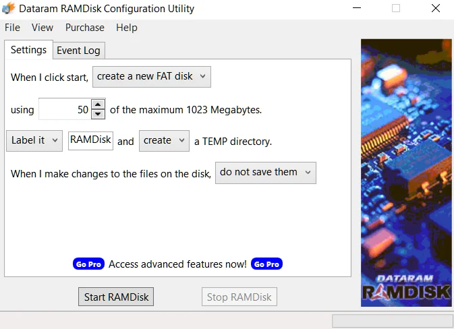The height and width of the screenshot is (329, 454).
Task: Close the RAMDisk Configuration Utility window
Action: click(436, 8)
